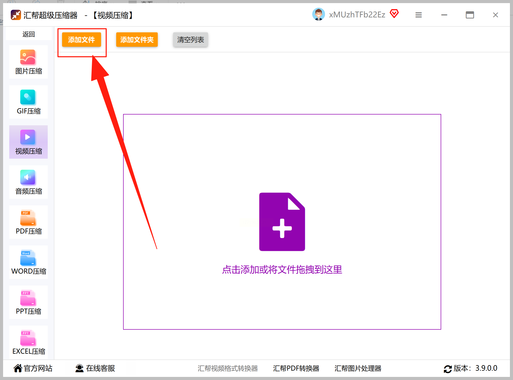Open the hamburger menu in title bar
The height and width of the screenshot is (380, 513).
pos(418,15)
